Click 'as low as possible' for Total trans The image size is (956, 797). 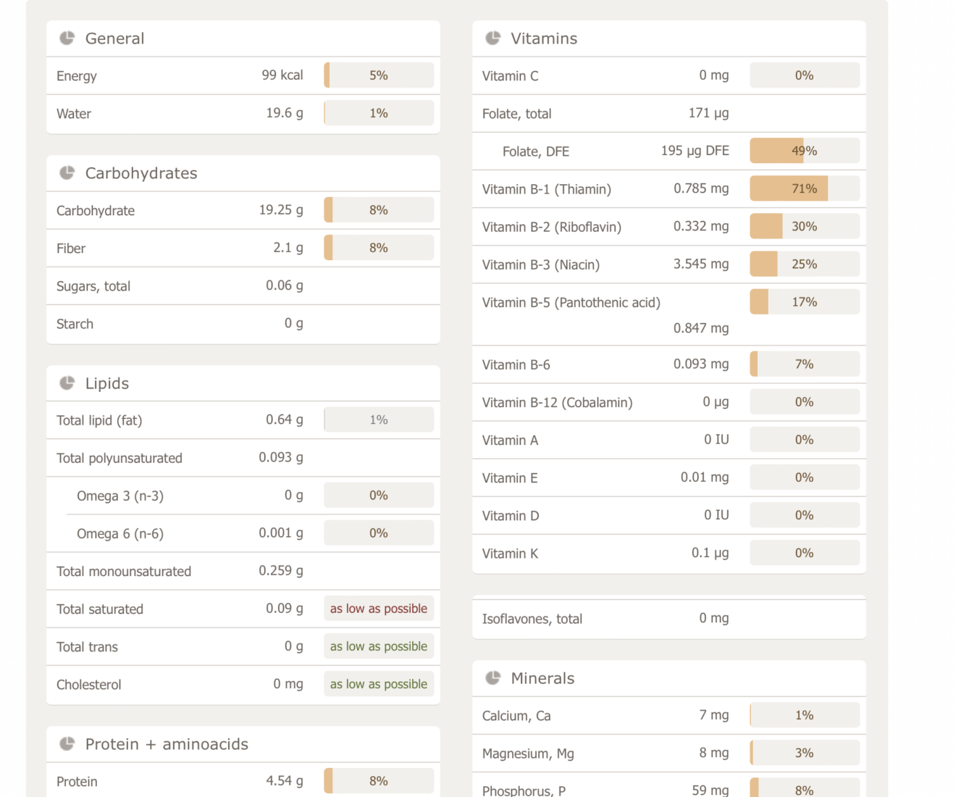[x=378, y=646]
